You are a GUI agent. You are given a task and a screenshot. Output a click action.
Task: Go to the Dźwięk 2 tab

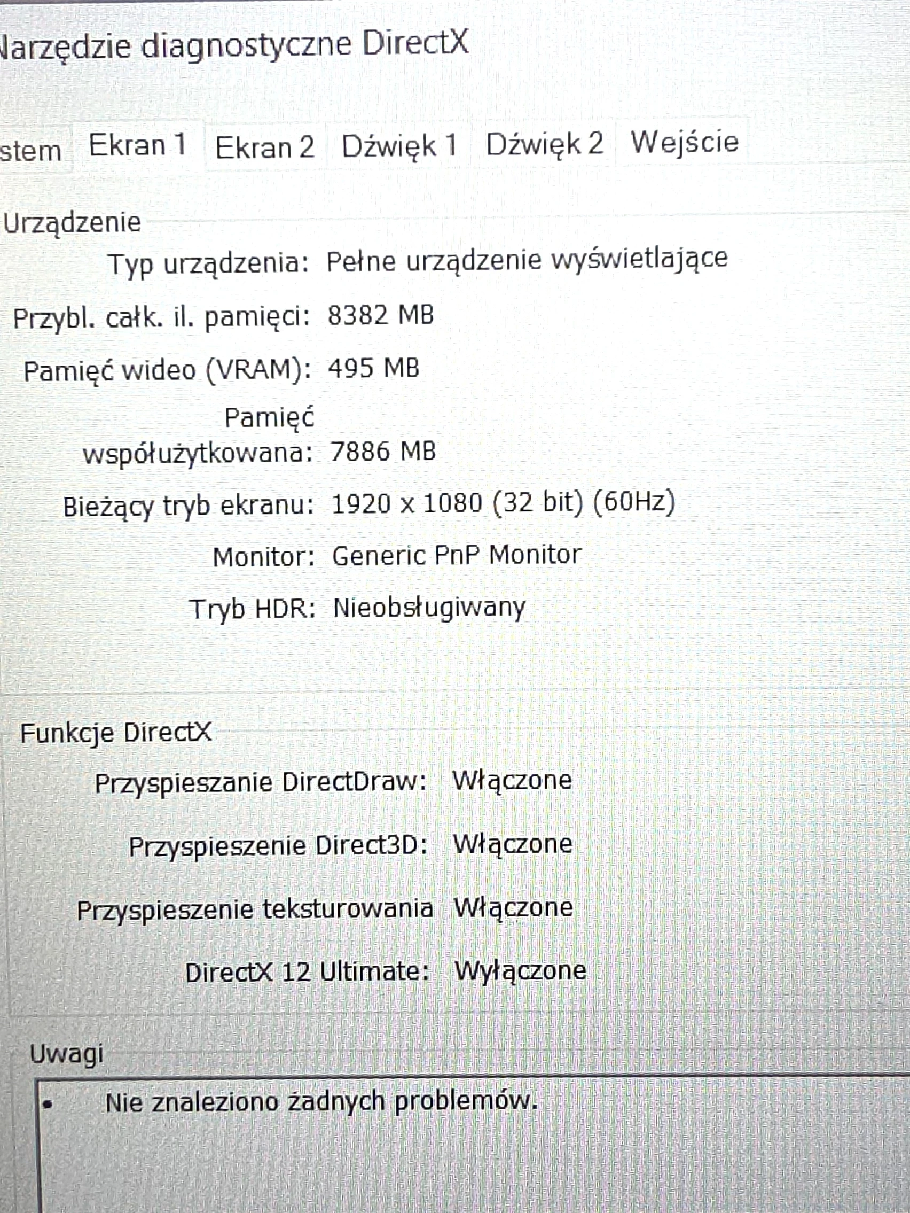pos(544,144)
